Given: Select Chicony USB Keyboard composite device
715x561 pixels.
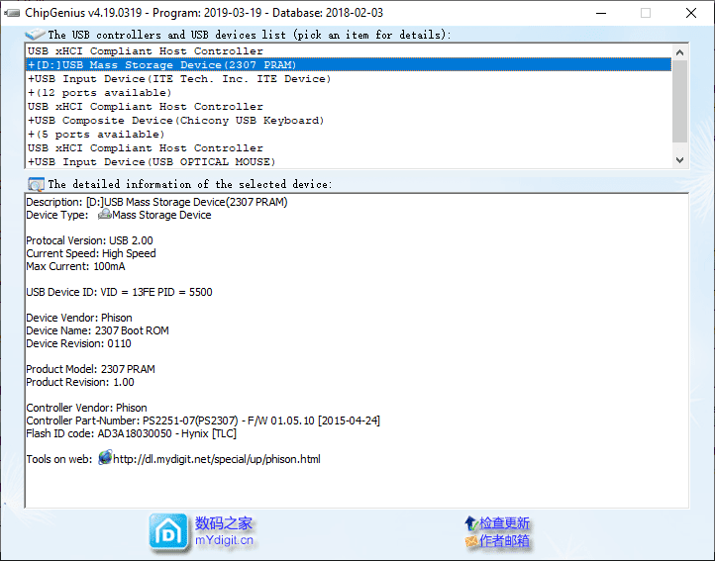Looking at the screenshot, I should pos(349,121).
